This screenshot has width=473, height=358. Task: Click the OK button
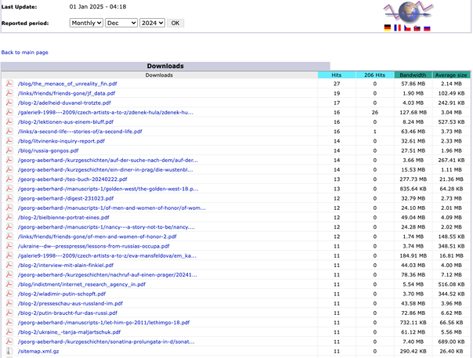pos(175,23)
